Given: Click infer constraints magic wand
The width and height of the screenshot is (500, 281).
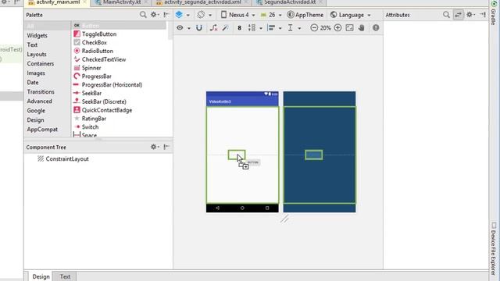Looking at the screenshot, I should pos(226,28).
